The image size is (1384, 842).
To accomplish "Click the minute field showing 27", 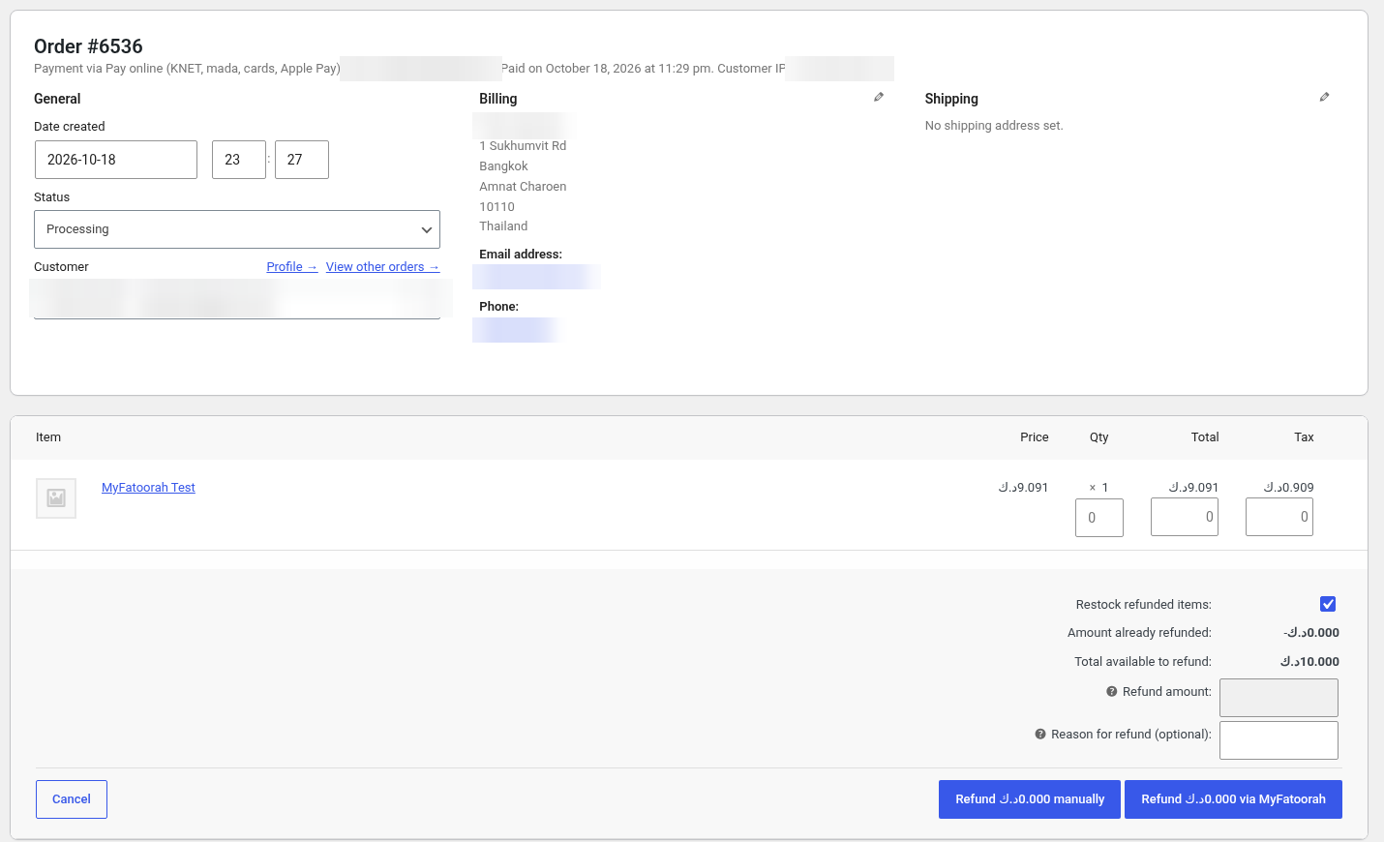I will click(302, 160).
